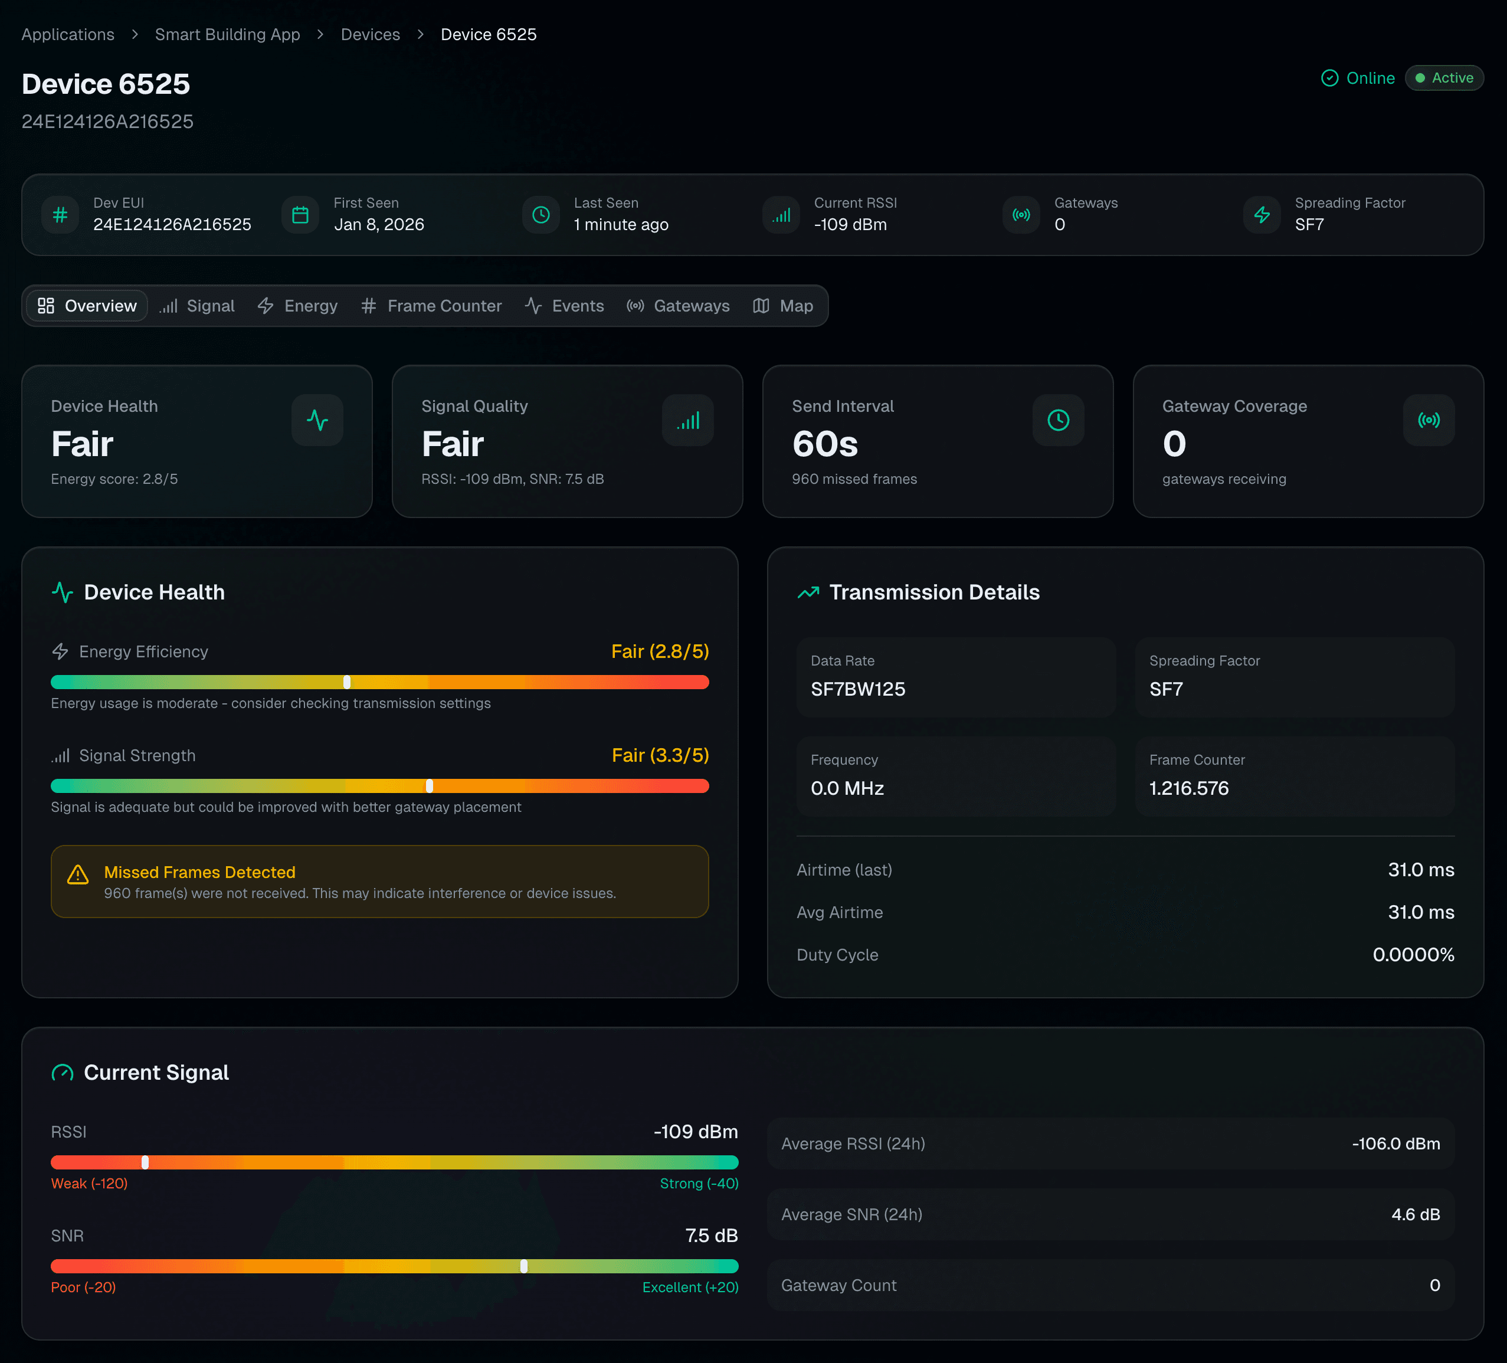This screenshot has width=1507, height=1363.
Task: Click the lightning bolt icon by Spreading Factor
Action: tap(1262, 215)
